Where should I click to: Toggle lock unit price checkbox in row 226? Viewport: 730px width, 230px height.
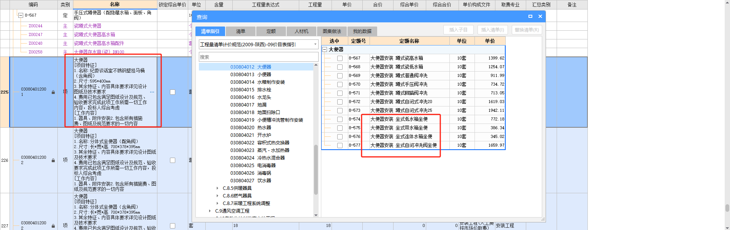pos(173,160)
